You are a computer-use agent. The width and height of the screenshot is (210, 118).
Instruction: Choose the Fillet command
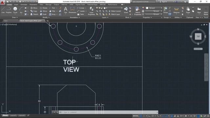[x=52, y=11]
